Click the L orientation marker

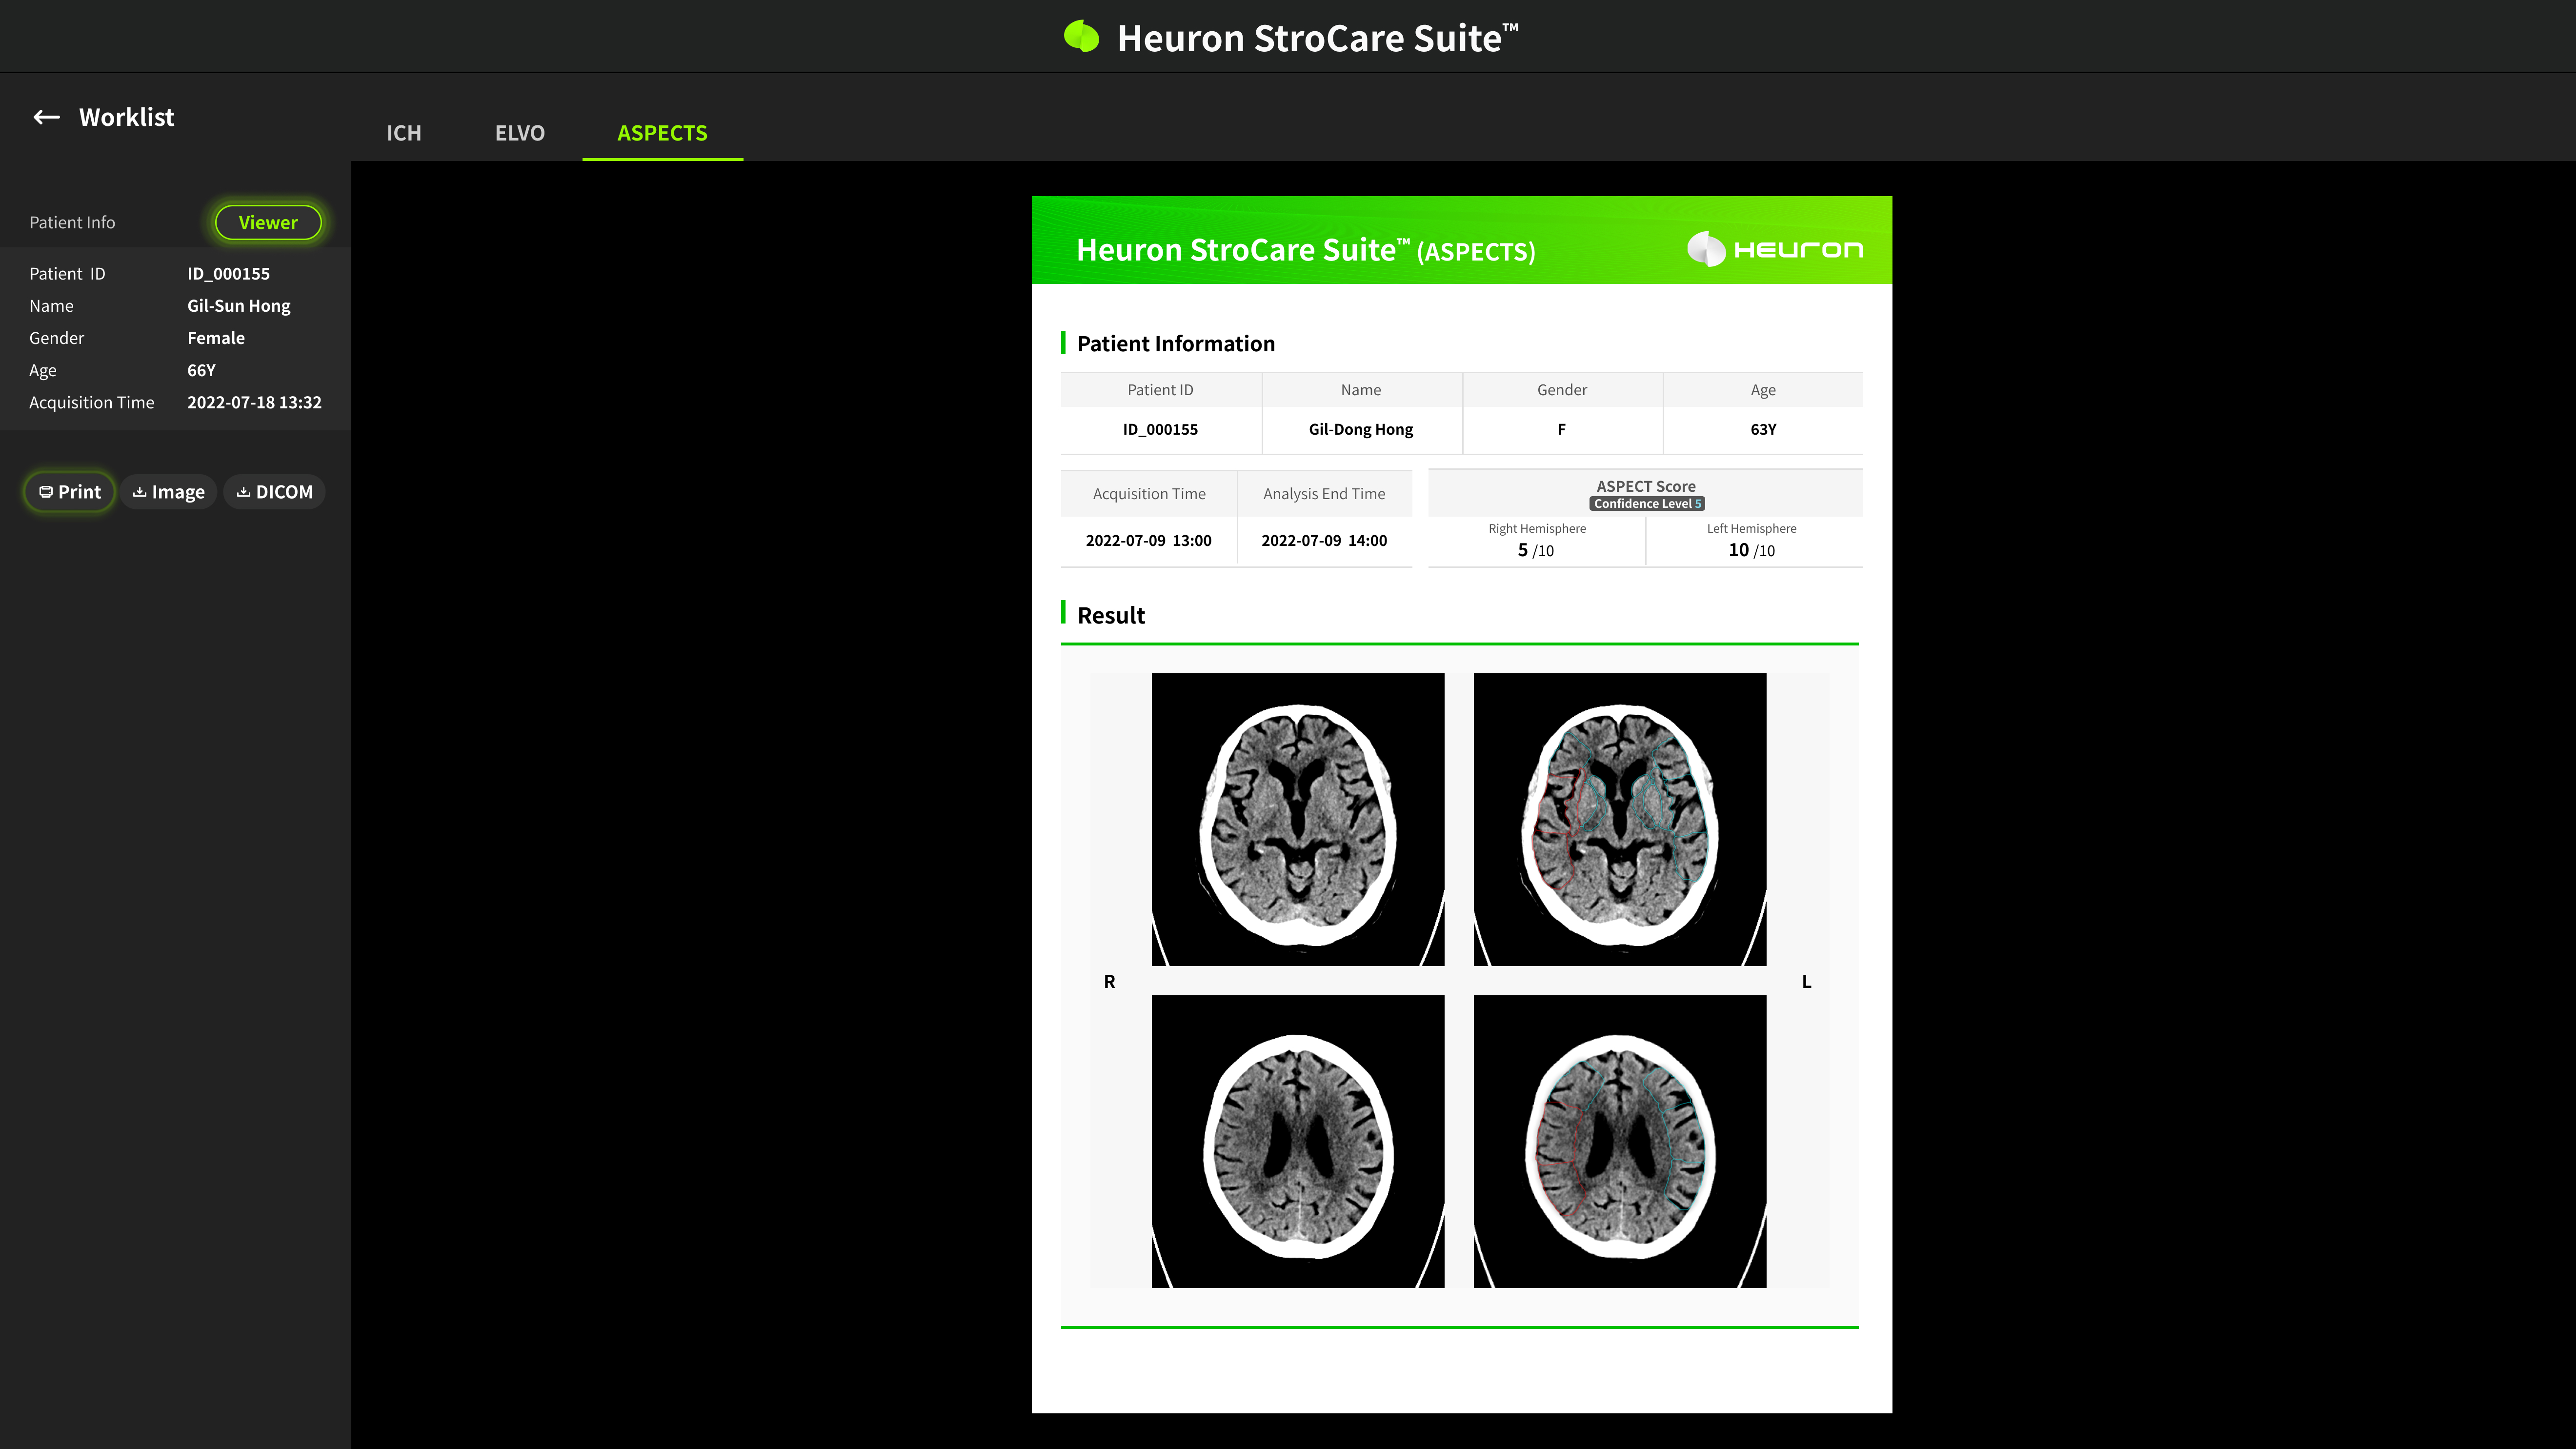(x=1806, y=982)
